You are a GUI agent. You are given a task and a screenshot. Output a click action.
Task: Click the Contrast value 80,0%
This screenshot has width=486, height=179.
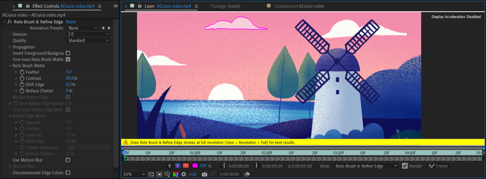pos(72,78)
